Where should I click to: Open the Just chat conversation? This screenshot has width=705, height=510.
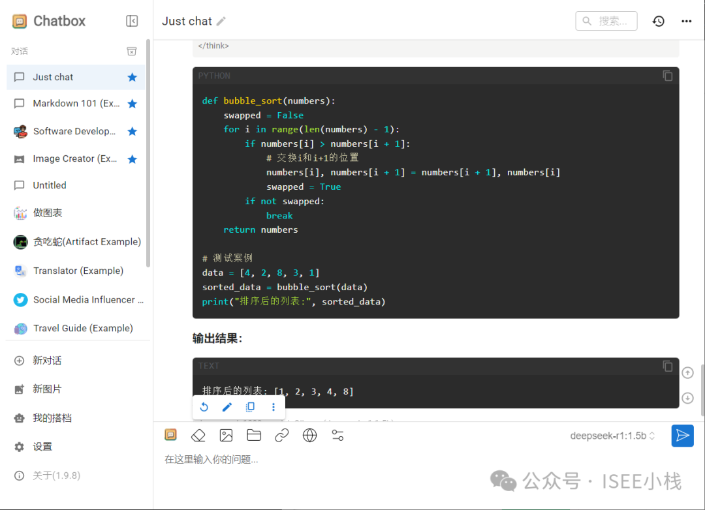point(76,78)
